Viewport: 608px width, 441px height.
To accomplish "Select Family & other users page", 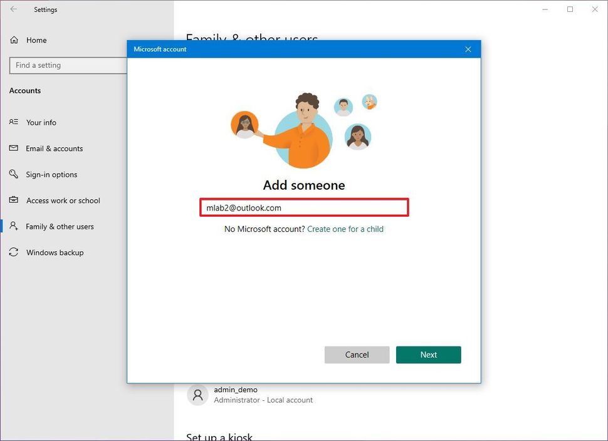I will [60, 226].
